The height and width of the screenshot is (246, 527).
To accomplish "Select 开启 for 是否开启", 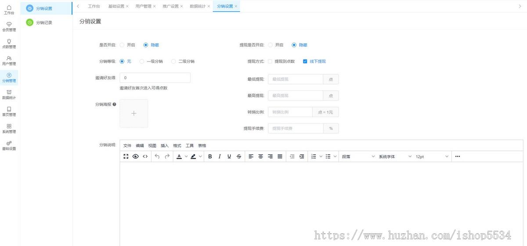I will tap(127, 45).
